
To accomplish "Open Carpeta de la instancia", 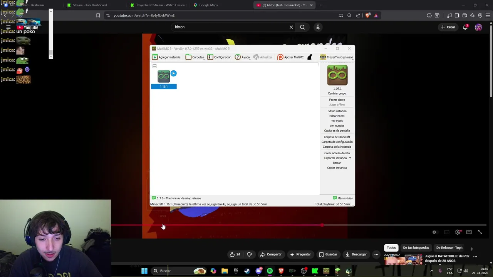I will 337,147.
